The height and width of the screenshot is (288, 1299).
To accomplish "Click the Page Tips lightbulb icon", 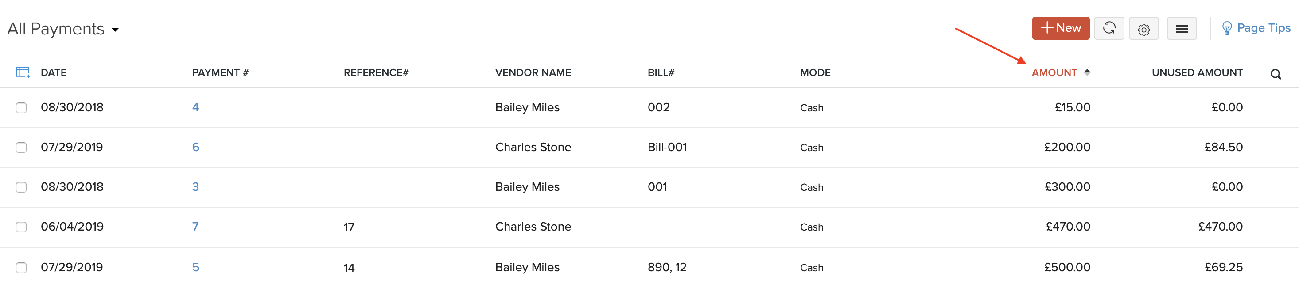I will (x=1226, y=29).
